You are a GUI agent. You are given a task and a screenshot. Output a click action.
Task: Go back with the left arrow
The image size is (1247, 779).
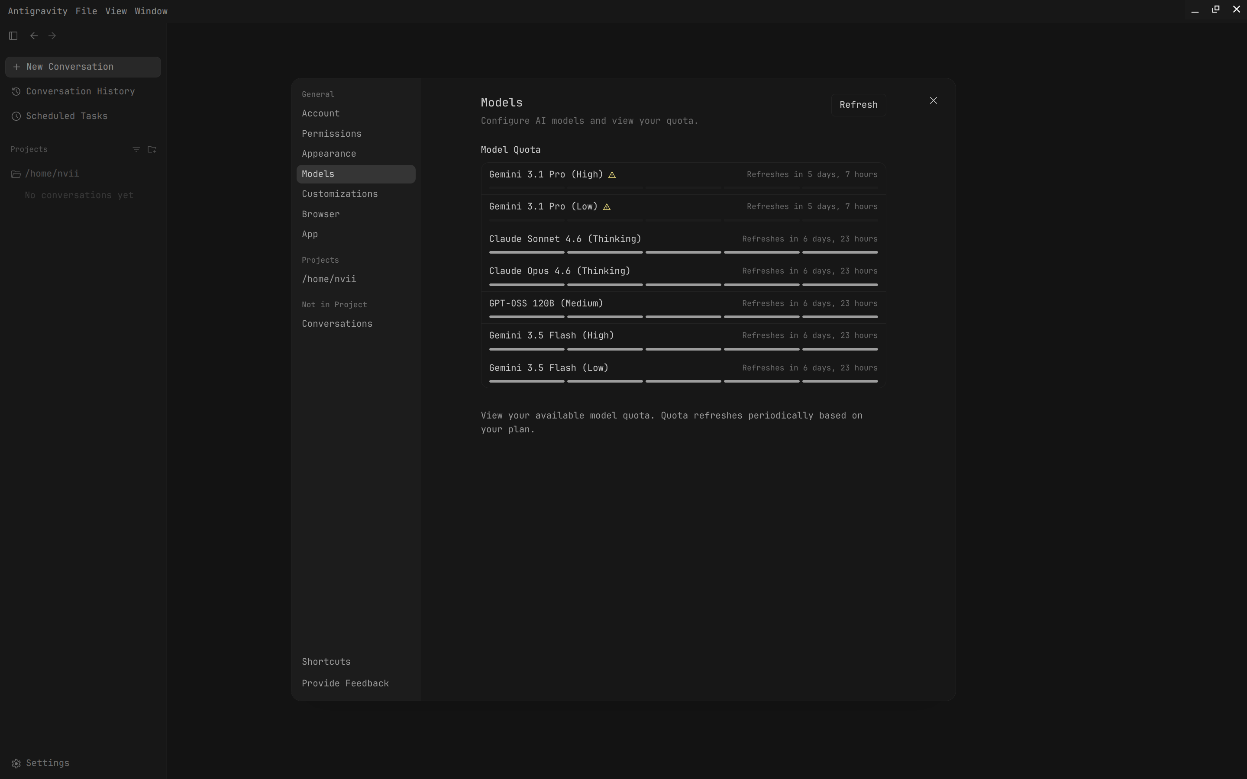pyautogui.click(x=34, y=35)
